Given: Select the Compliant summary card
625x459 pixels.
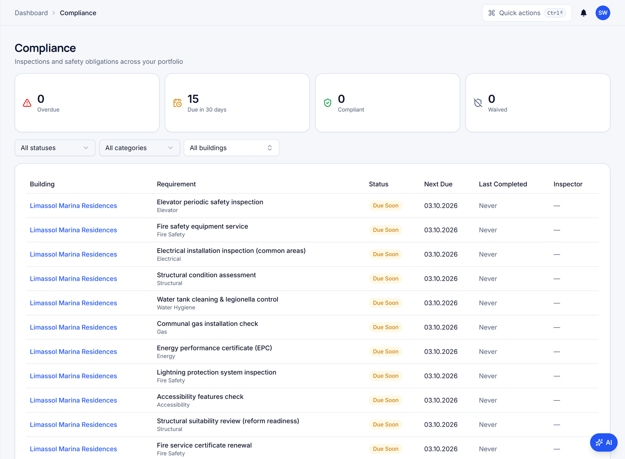Looking at the screenshot, I should tap(388, 103).
